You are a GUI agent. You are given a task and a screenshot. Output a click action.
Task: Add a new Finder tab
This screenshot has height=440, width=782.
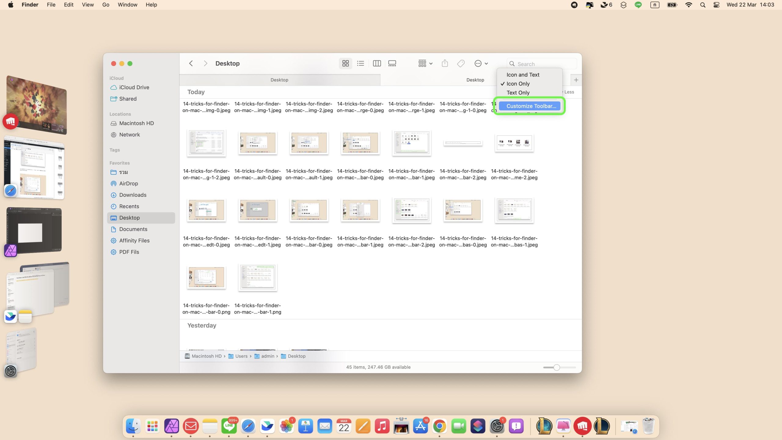pos(576,80)
